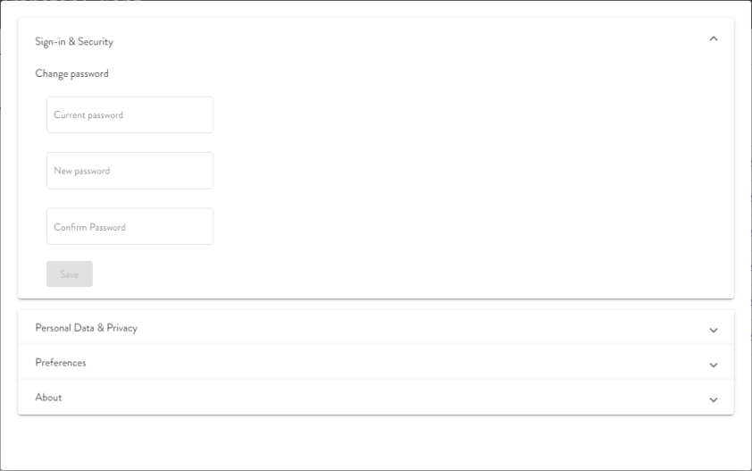
Task: Expand the Preferences section chevron
Action: pos(713,365)
